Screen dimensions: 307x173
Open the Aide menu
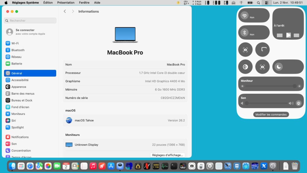click(97, 2)
